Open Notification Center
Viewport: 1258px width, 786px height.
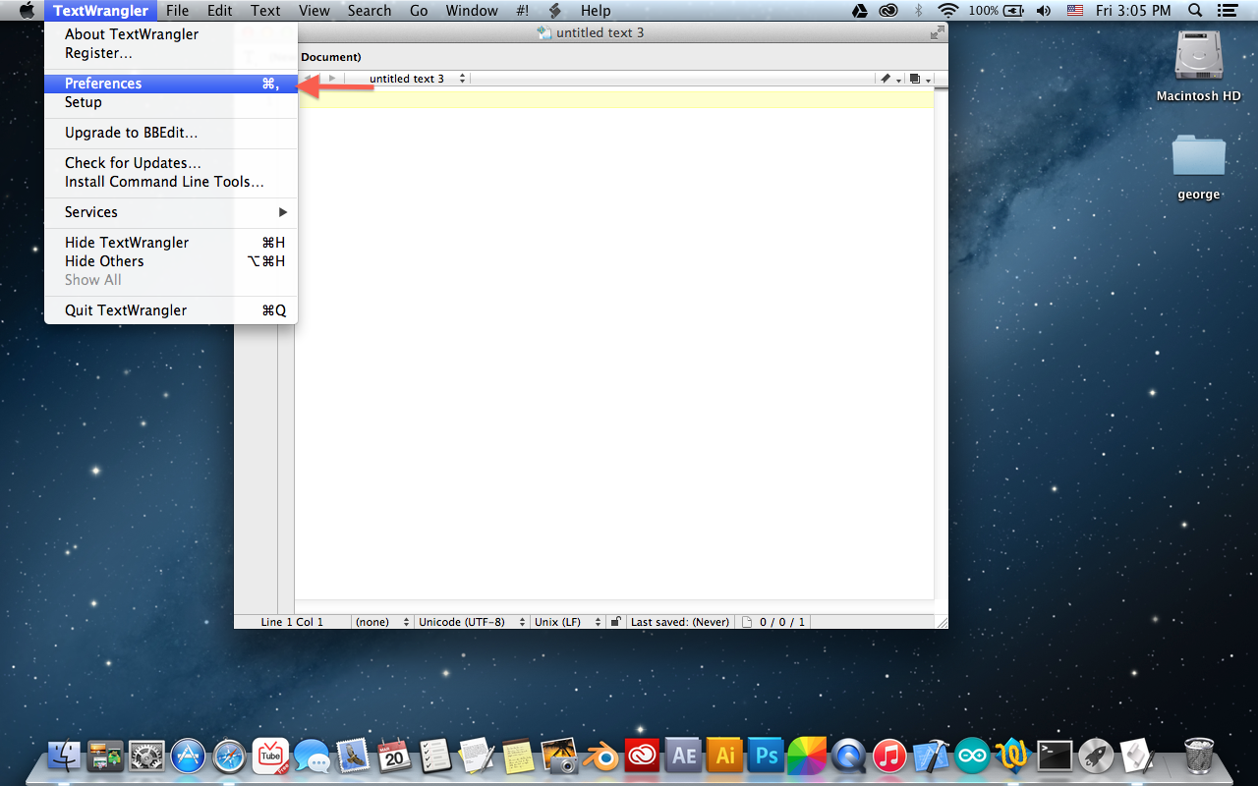tap(1226, 11)
